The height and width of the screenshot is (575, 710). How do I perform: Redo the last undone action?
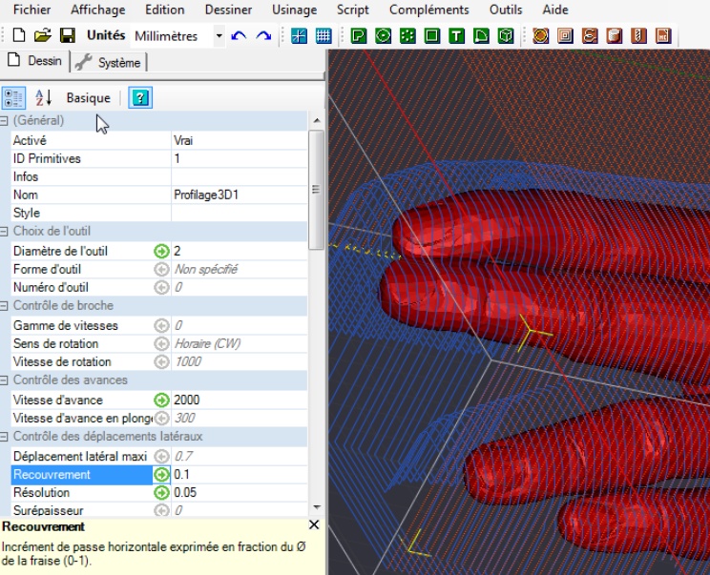pyautogui.click(x=263, y=35)
